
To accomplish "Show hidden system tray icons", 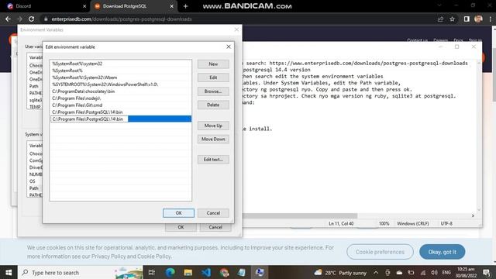I will tap(376, 272).
